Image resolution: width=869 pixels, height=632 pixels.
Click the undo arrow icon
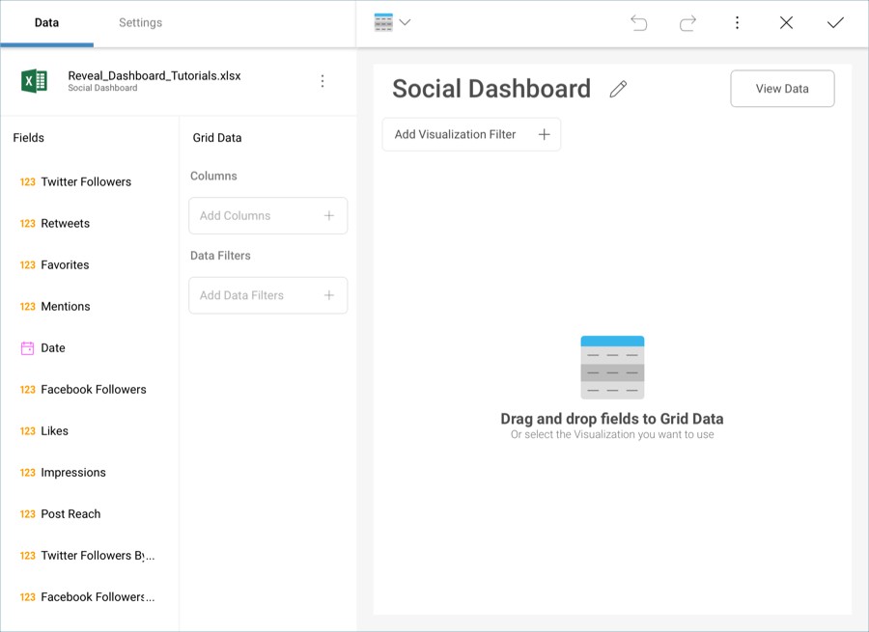(639, 23)
